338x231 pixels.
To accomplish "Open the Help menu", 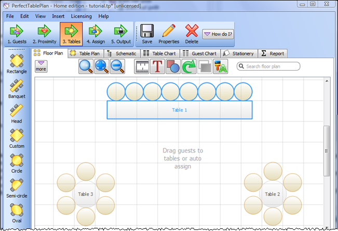I will [x=103, y=16].
